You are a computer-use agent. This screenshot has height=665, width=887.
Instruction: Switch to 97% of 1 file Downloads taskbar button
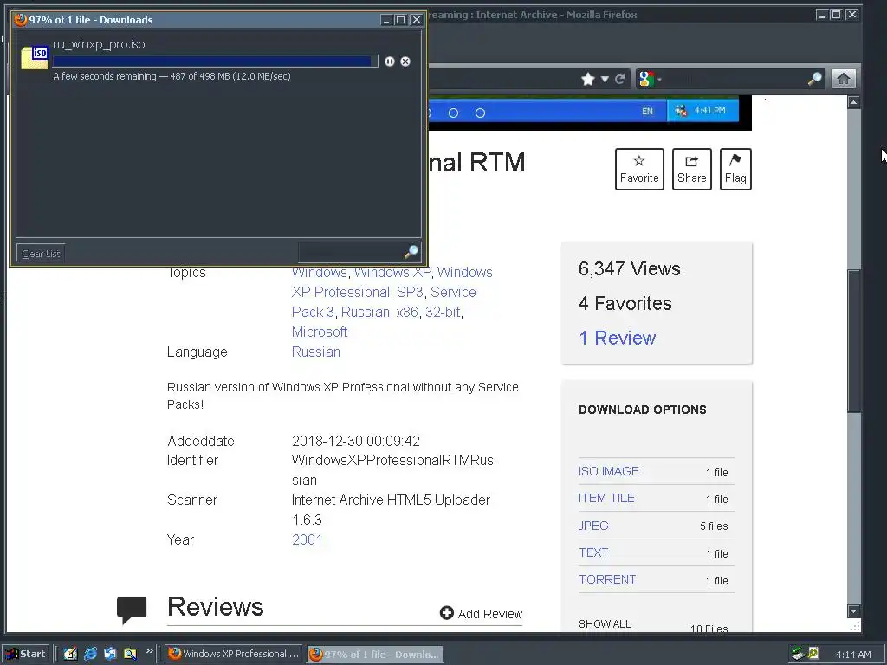coord(375,655)
